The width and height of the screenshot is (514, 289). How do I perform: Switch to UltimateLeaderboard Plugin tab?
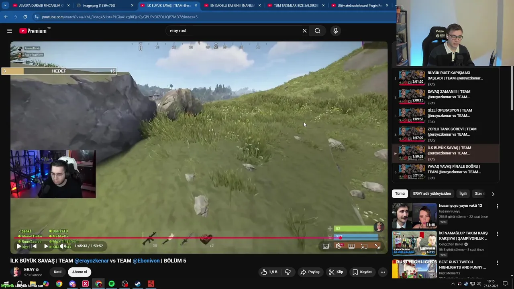pyautogui.click(x=359, y=6)
